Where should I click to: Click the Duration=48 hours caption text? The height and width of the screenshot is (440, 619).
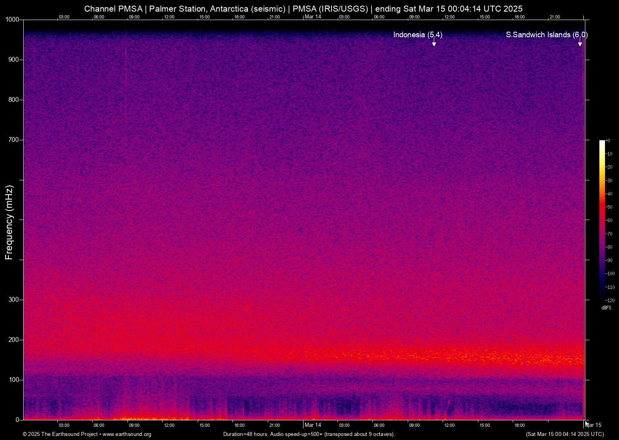point(309,434)
